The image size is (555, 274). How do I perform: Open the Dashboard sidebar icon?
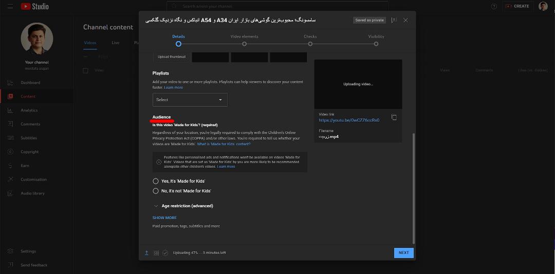point(10,83)
